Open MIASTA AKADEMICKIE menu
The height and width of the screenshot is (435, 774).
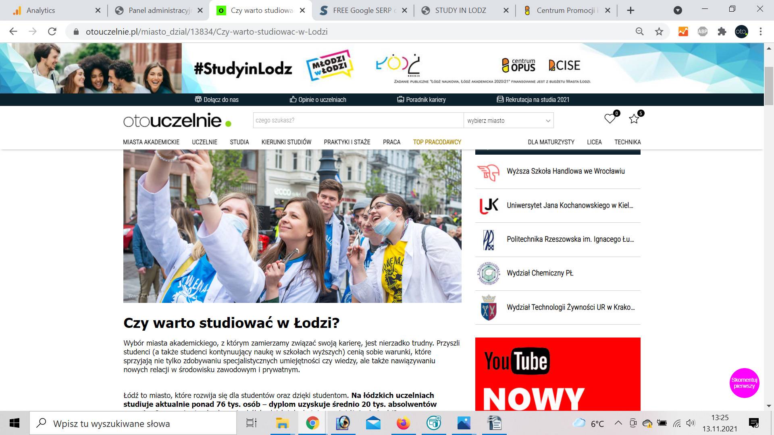(151, 142)
